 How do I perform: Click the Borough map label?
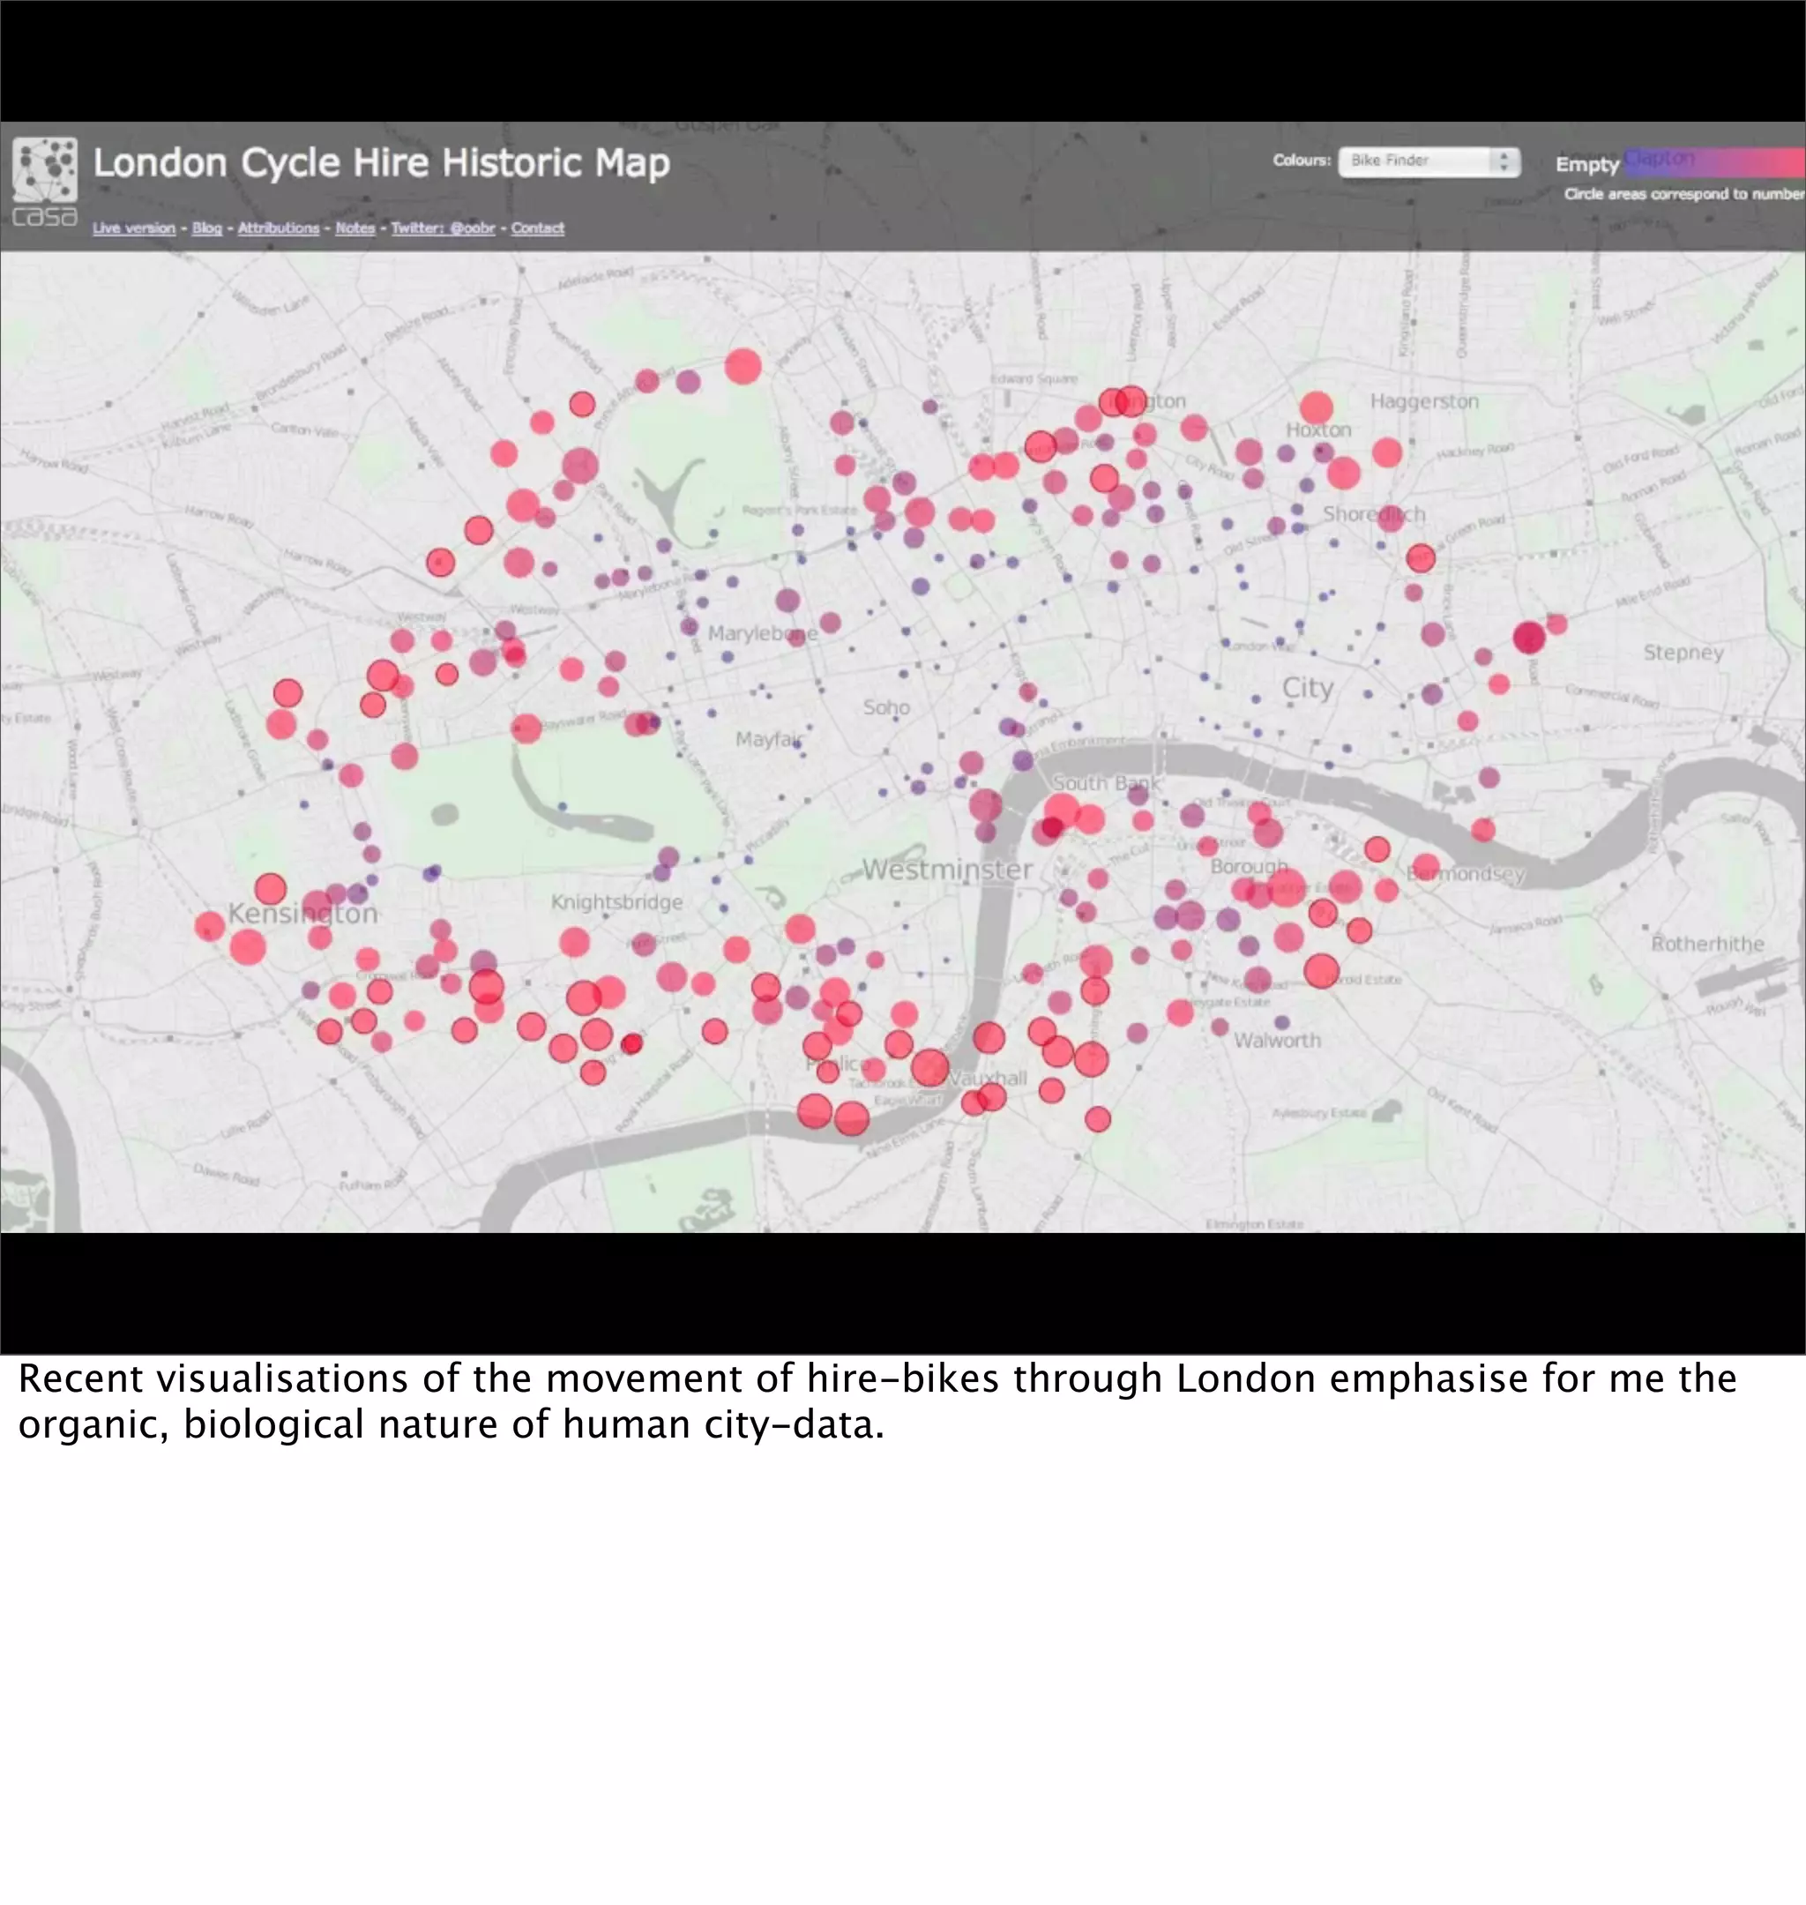(x=1249, y=866)
